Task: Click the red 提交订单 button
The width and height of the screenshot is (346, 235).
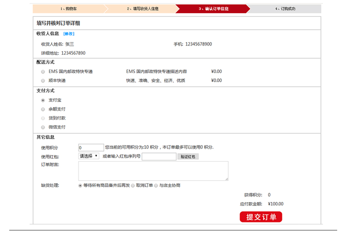Action: (x=261, y=217)
